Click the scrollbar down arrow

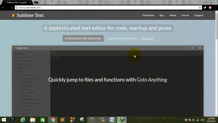pyautogui.click(x=217, y=115)
